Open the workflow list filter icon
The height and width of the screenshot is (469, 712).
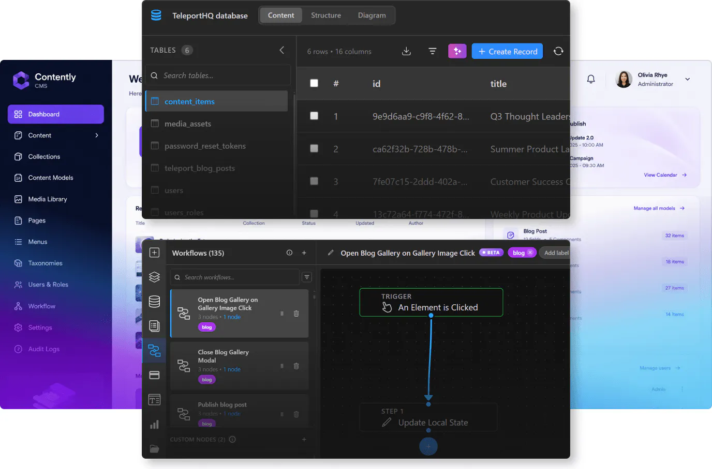[x=307, y=277]
